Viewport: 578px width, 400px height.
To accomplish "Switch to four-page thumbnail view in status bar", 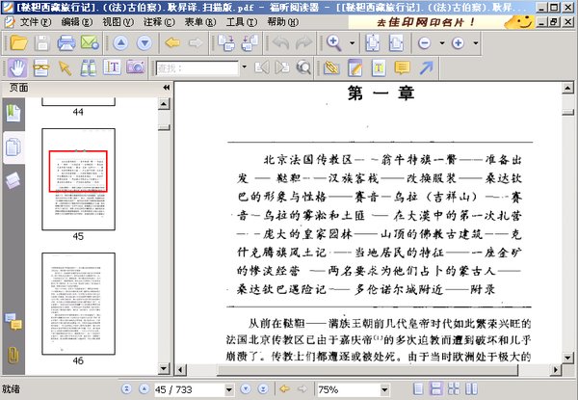I will pos(454,389).
